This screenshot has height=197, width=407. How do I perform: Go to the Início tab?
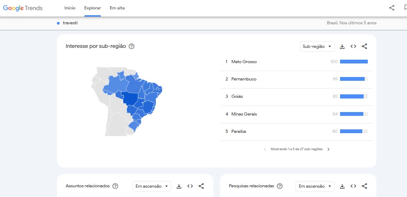pos(70,8)
